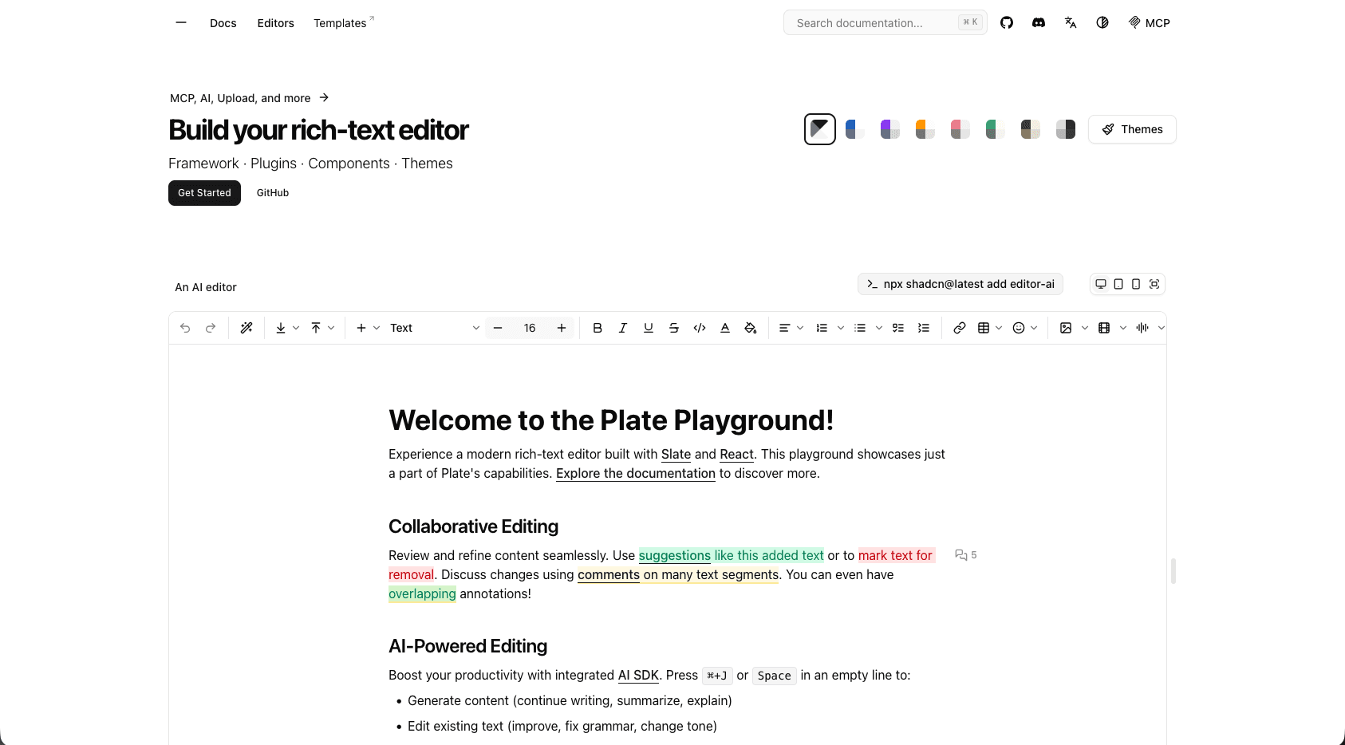Decrease font size with minus
The image size is (1345, 745).
pyautogui.click(x=498, y=328)
